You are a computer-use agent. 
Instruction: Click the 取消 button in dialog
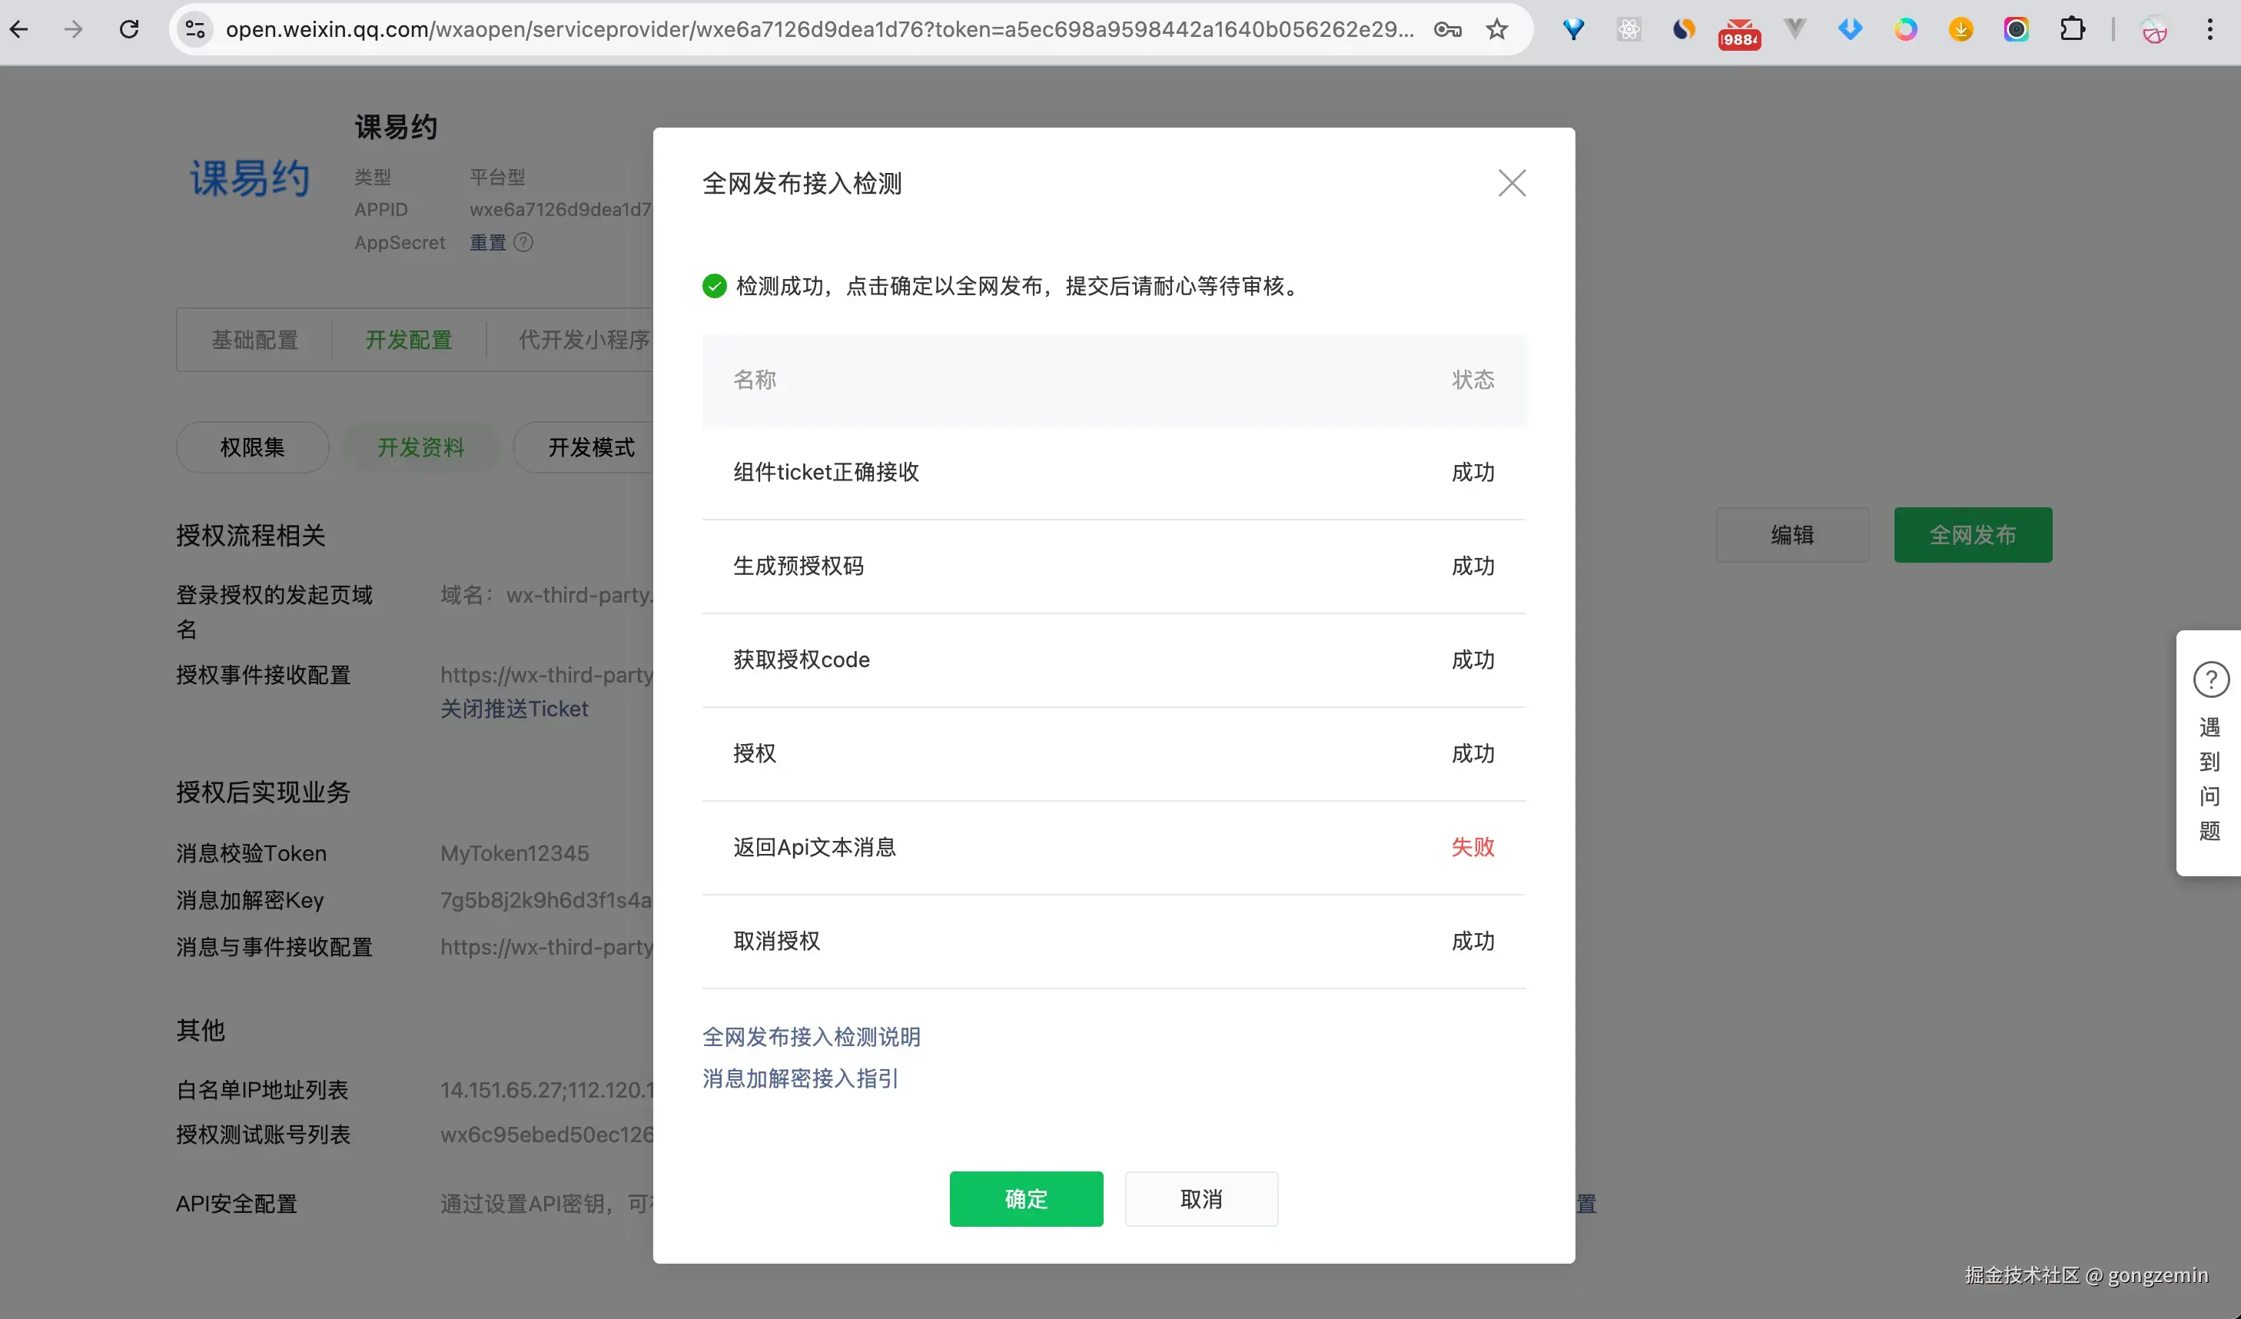tap(1200, 1199)
